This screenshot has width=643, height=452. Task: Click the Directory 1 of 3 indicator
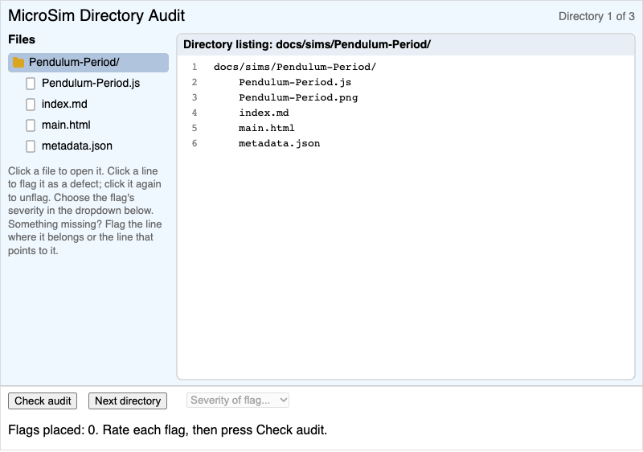(x=596, y=16)
